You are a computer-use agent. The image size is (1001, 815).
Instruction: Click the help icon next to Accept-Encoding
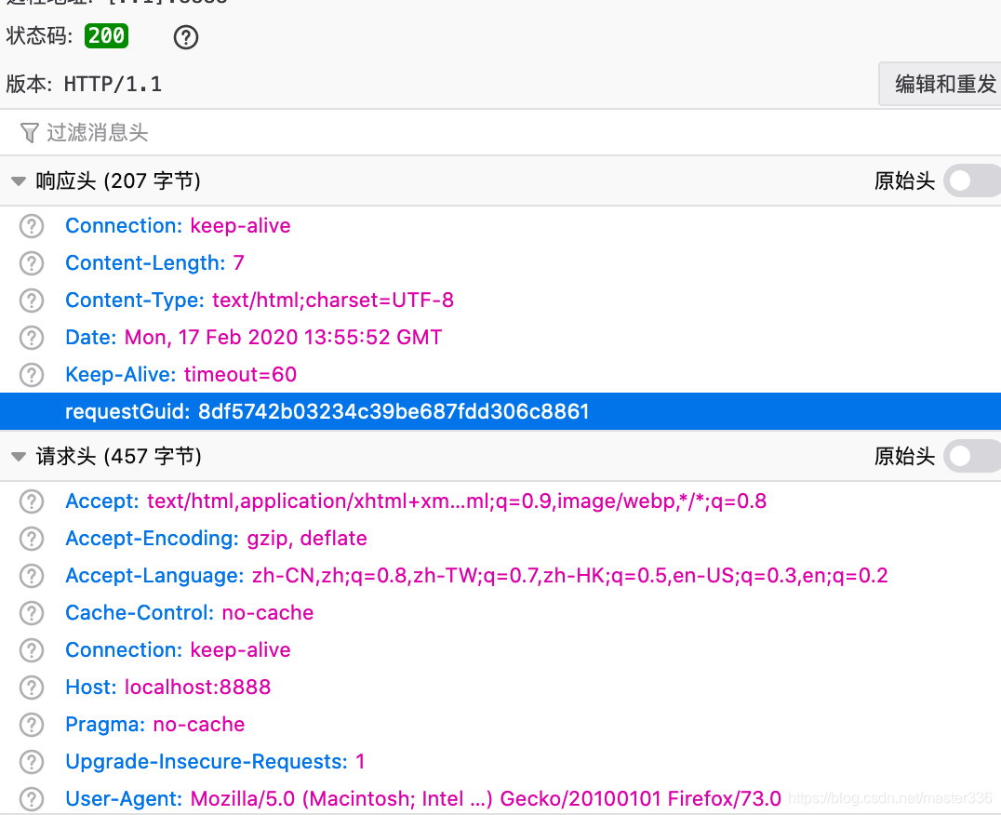(x=31, y=538)
